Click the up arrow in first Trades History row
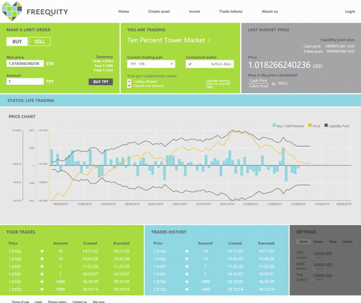The width and height of the screenshot is (361, 303). pos(187,252)
